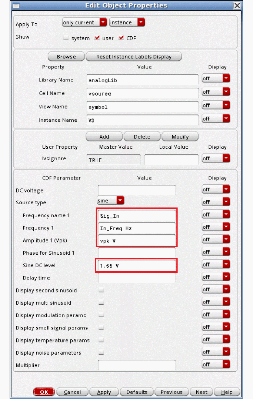Open Display dropdown for temperature params row
Image resolution: width=253 pixels, height=399 pixels.
tap(216, 339)
